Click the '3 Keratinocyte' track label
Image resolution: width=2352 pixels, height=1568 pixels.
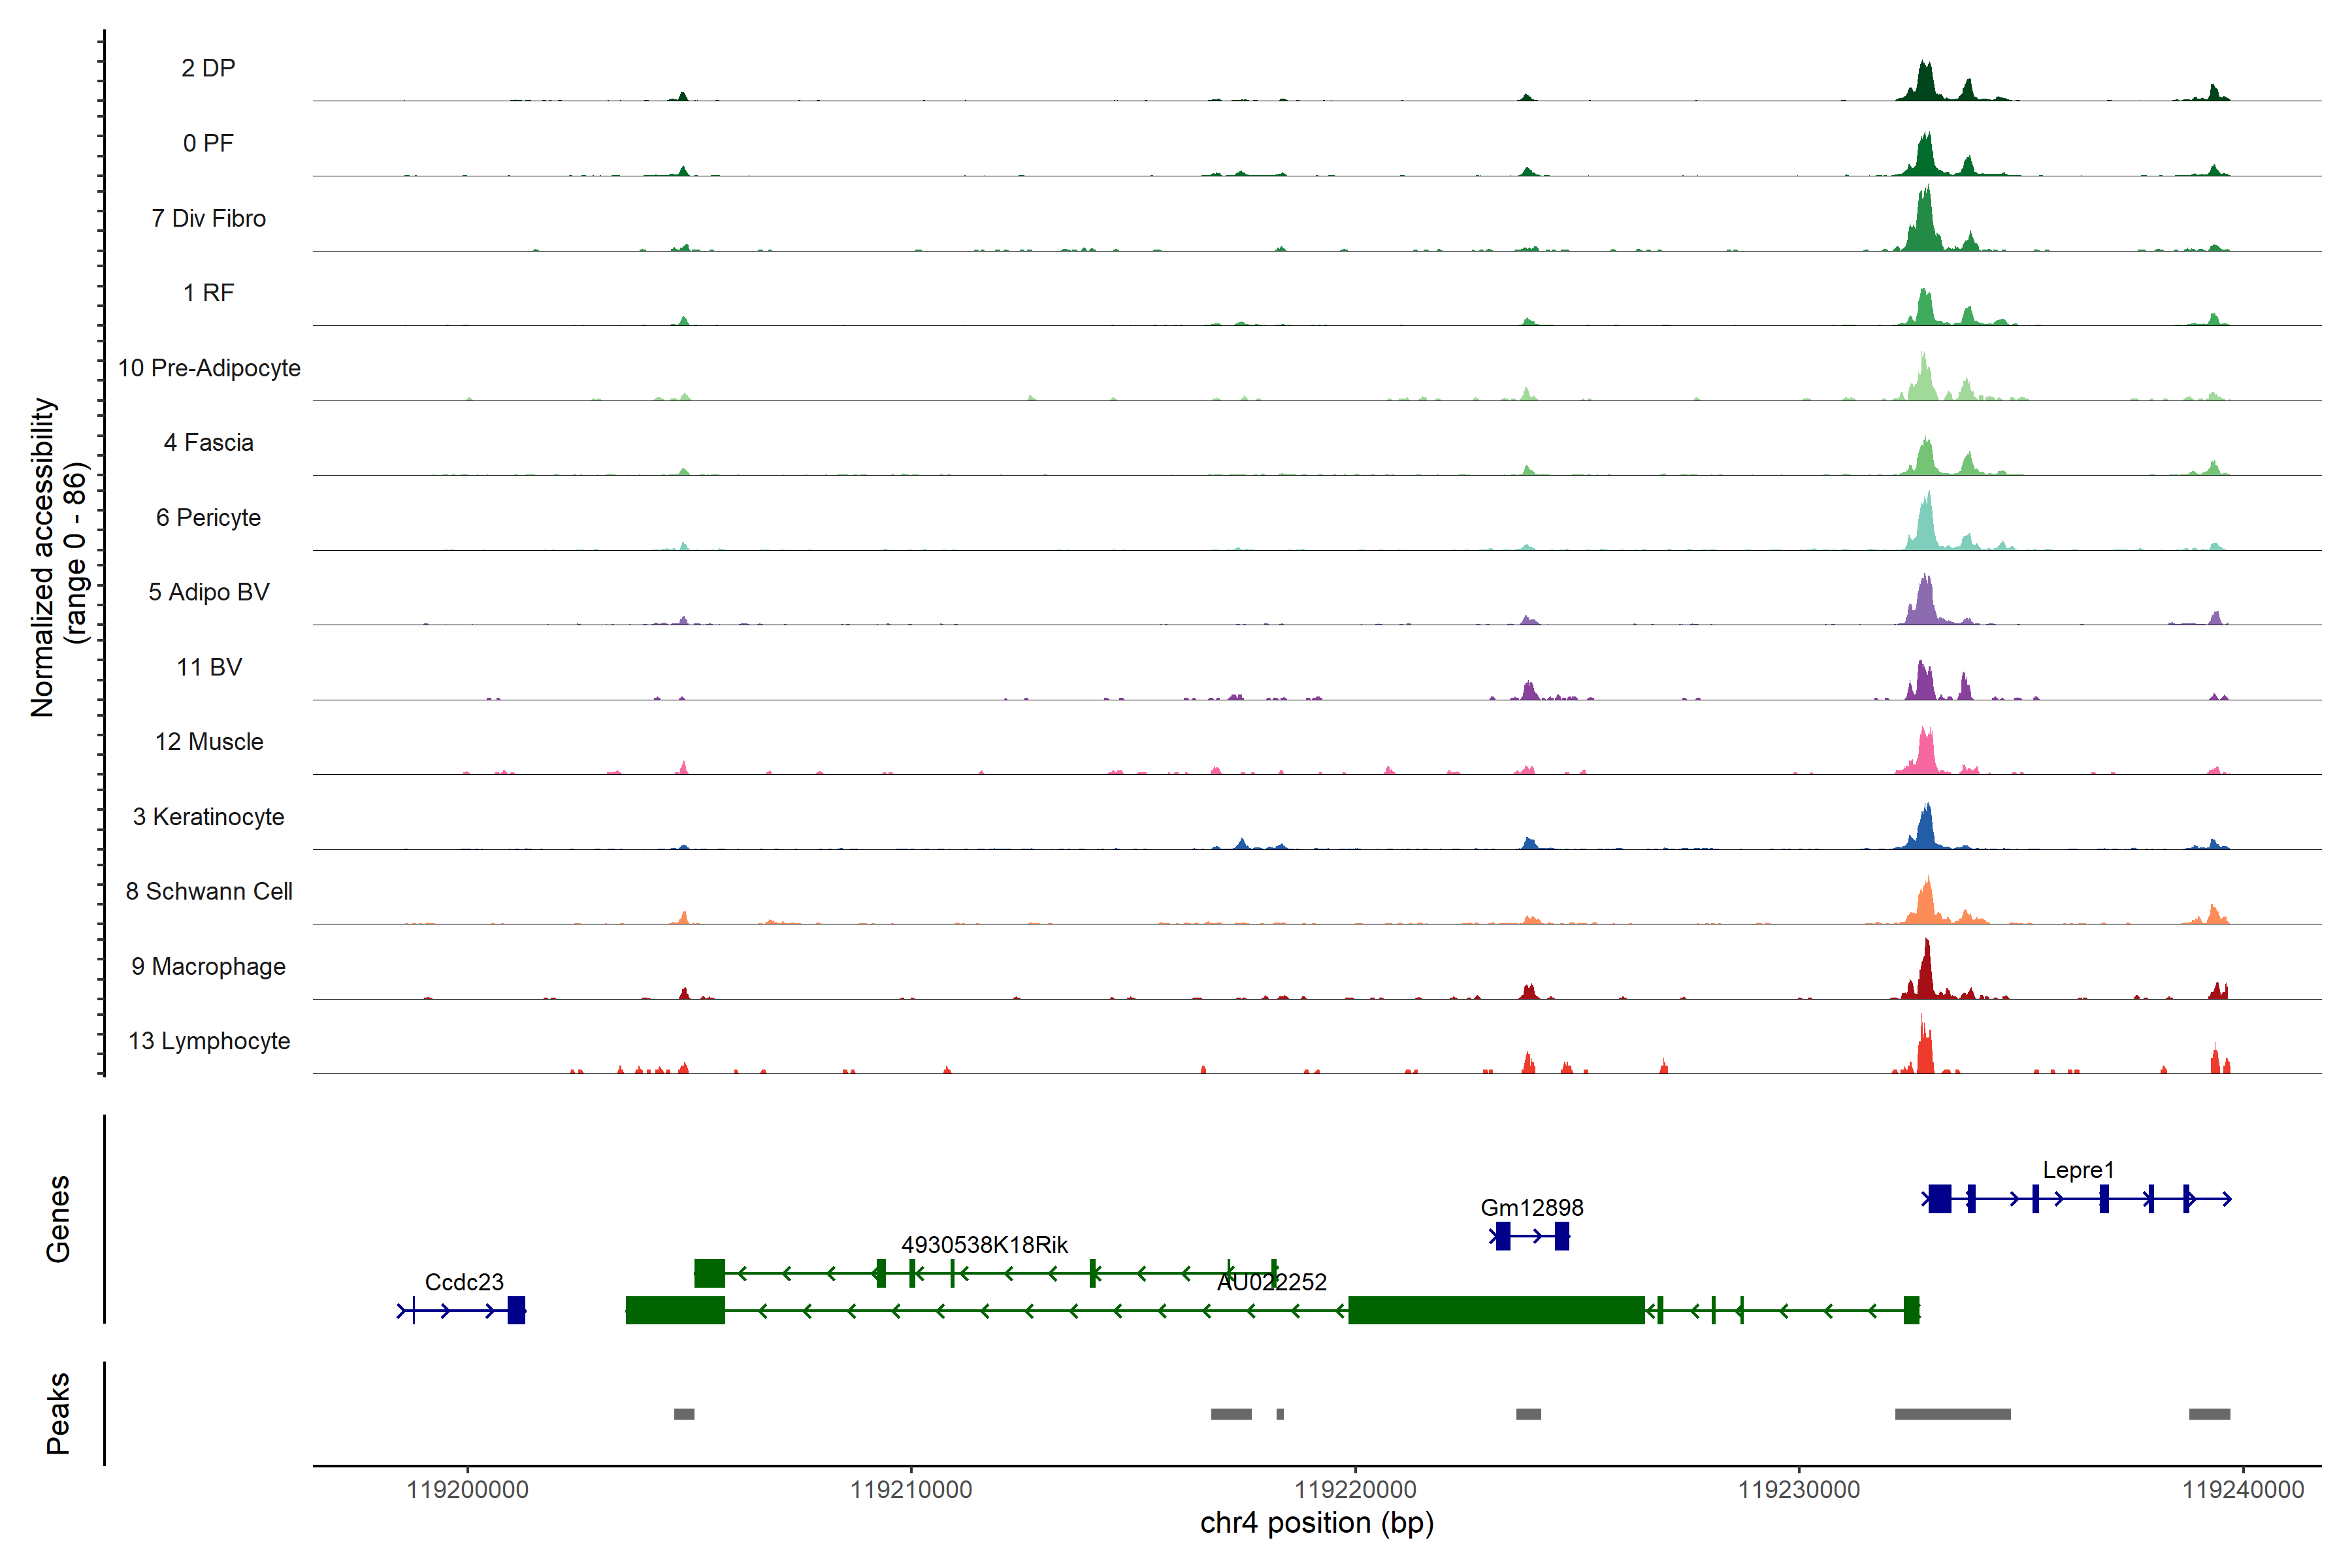pos(208,817)
